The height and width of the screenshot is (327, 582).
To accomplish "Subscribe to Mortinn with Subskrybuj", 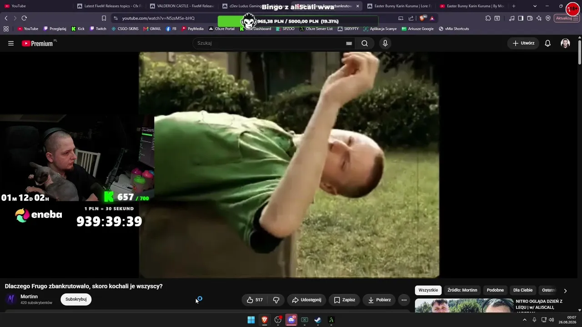I will [76, 299].
